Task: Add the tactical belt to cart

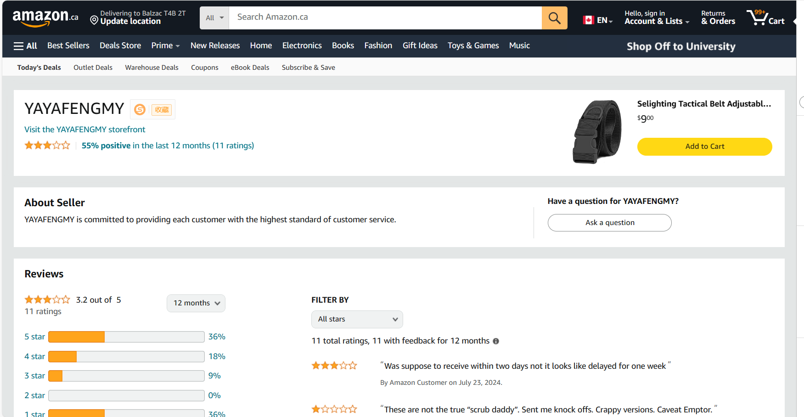Action: (704, 147)
